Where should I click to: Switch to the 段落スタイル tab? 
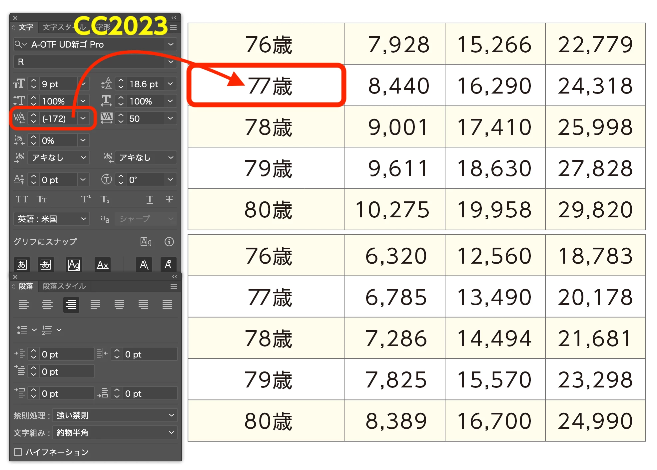click(x=64, y=286)
